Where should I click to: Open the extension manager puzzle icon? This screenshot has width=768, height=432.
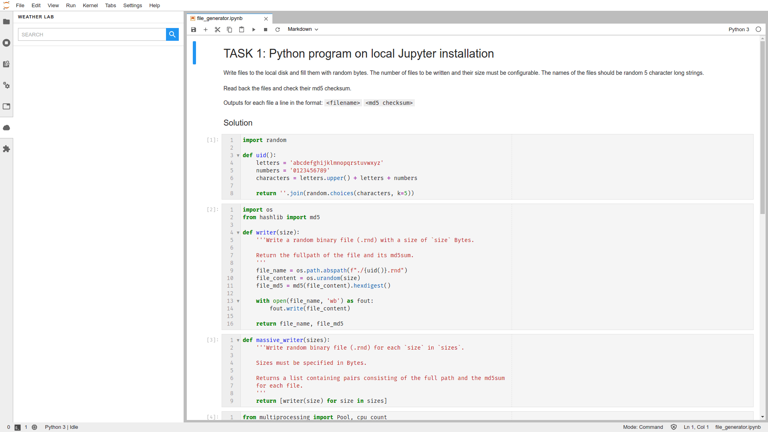click(x=6, y=149)
